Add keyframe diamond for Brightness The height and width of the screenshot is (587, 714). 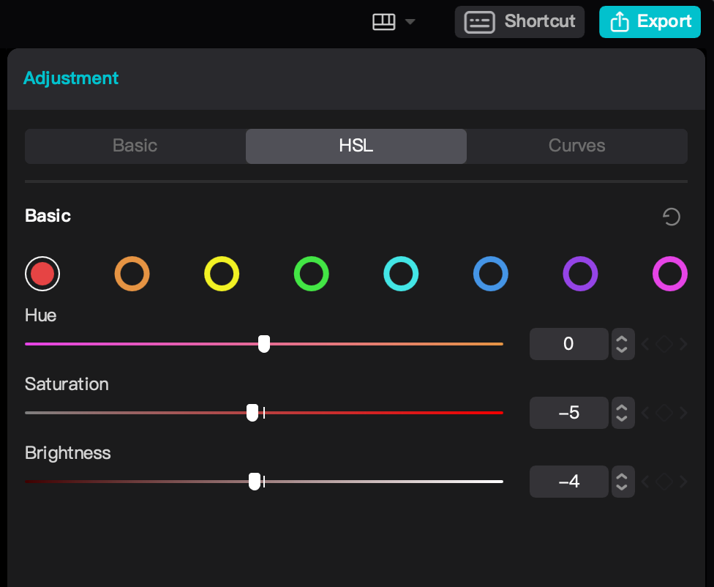click(x=664, y=482)
